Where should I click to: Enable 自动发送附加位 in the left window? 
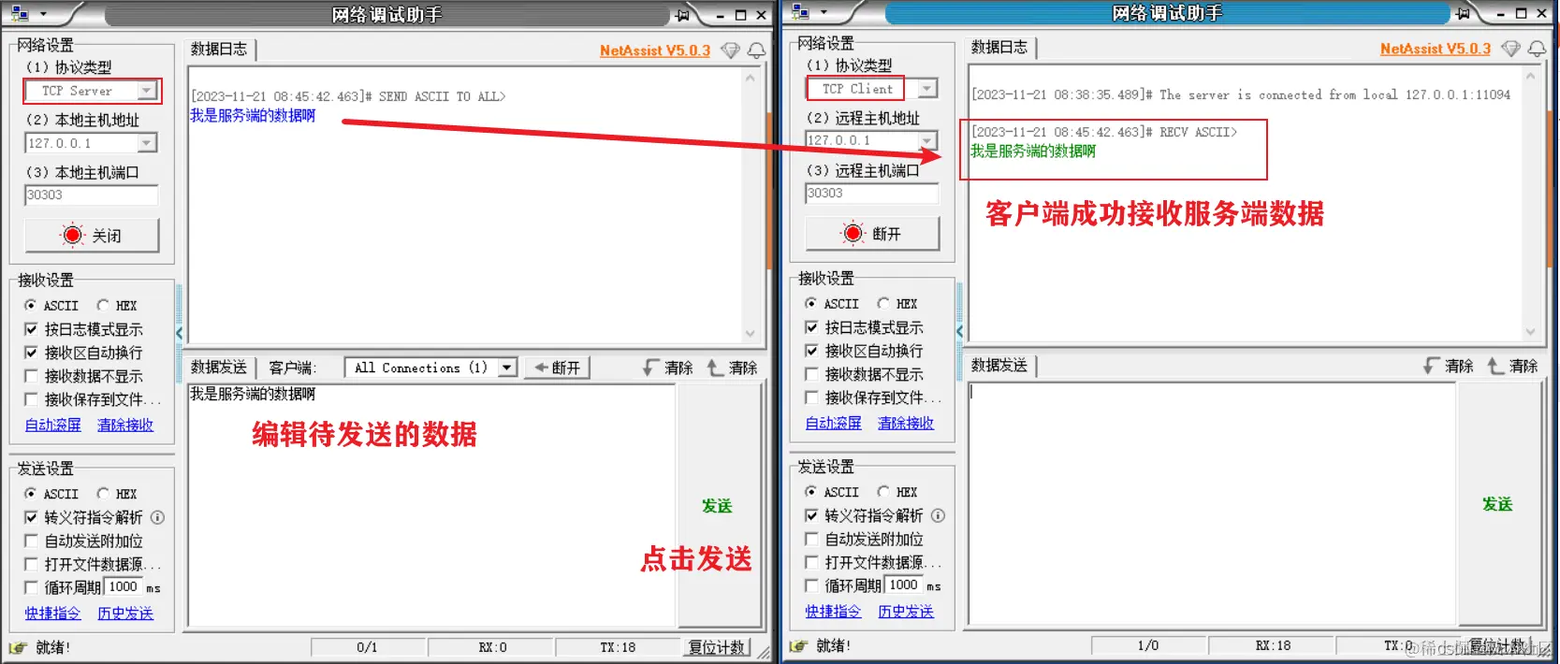31,541
